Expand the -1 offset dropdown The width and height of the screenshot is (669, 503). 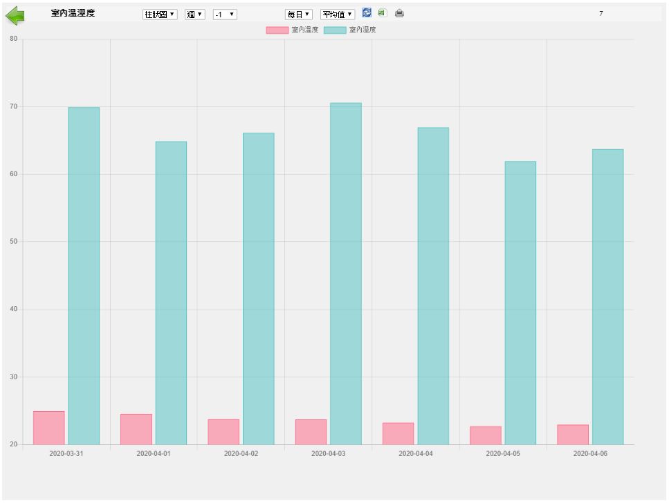point(225,15)
